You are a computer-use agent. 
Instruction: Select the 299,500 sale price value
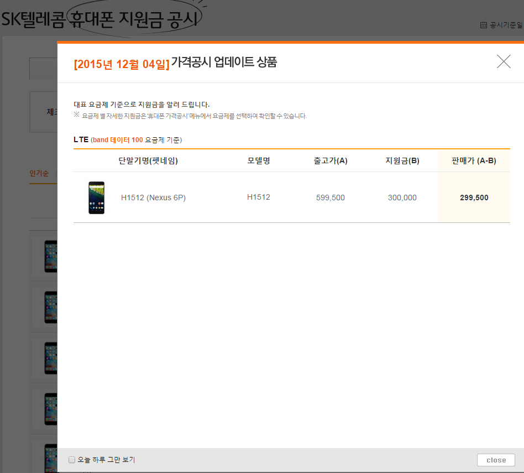(474, 197)
